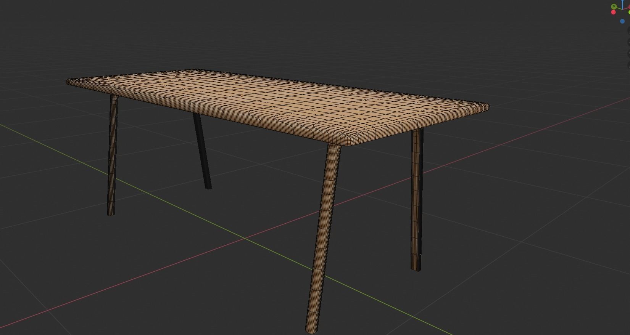630x335 pixels.
Task: Select the front tapered table leg
Action: [323, 237]
